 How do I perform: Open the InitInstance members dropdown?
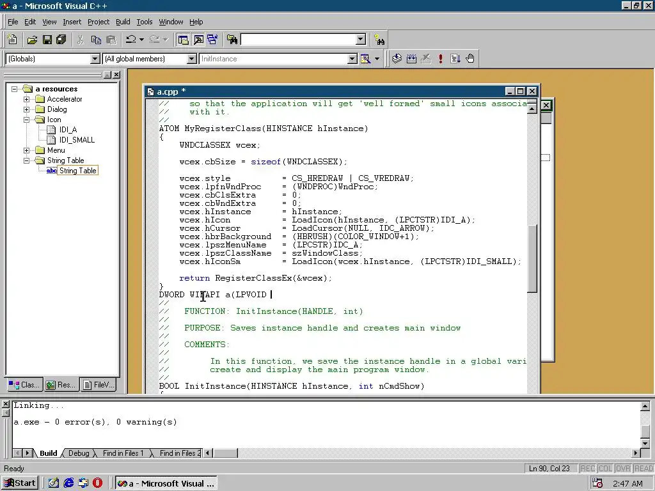(x=352, y=59)
